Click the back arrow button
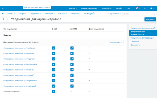 point(3,19)
